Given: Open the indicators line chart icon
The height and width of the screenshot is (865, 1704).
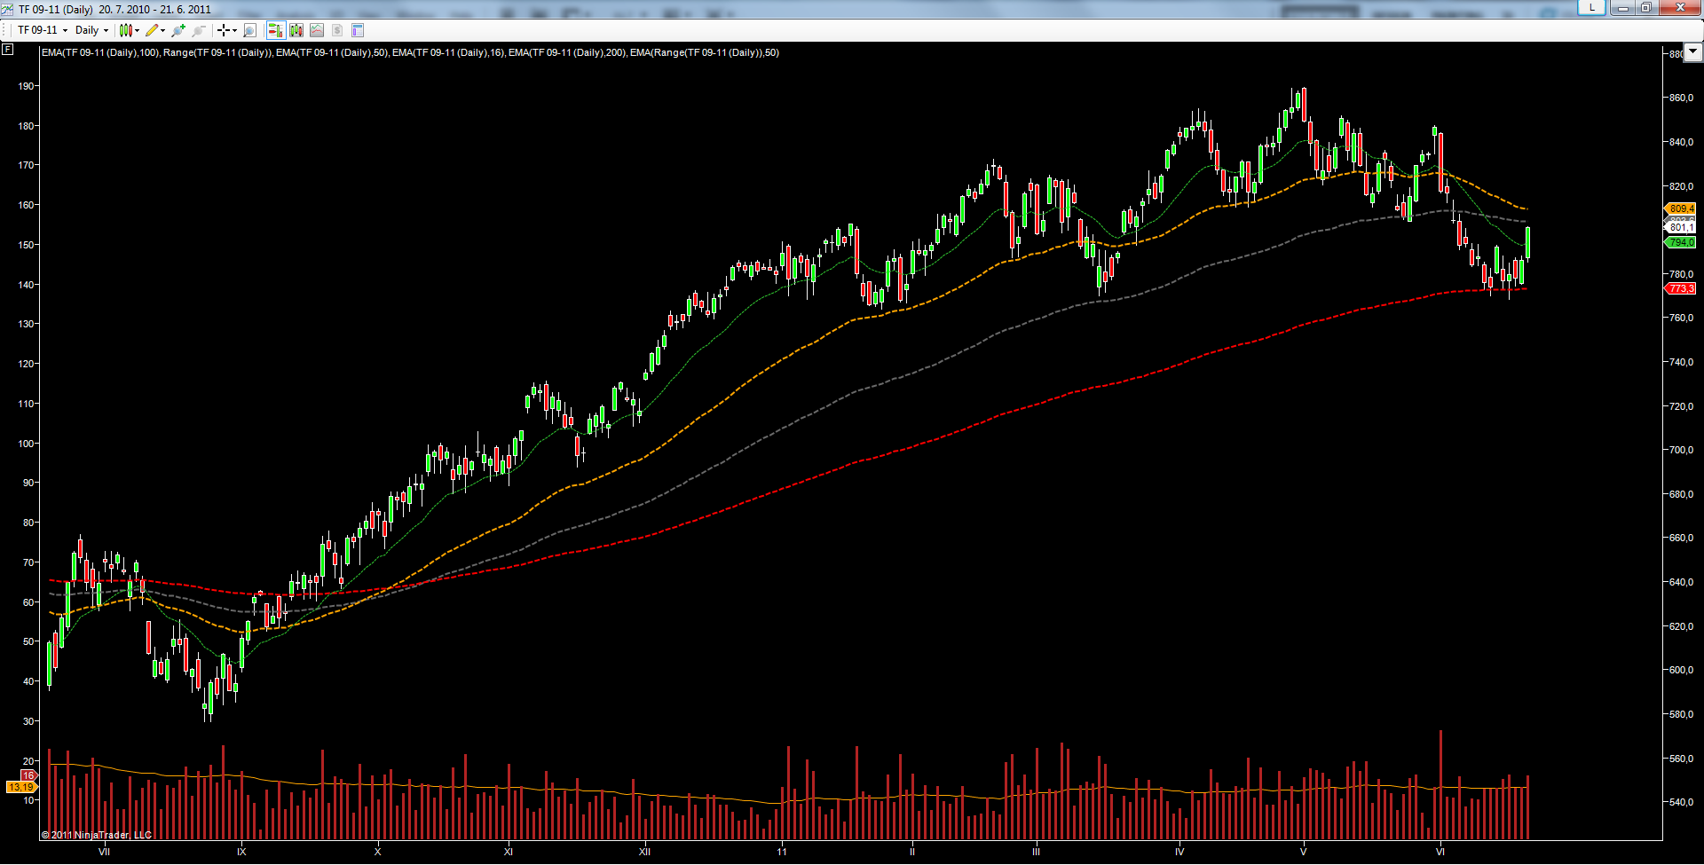Looking at the screenshot, I should [x=317, y=30].
